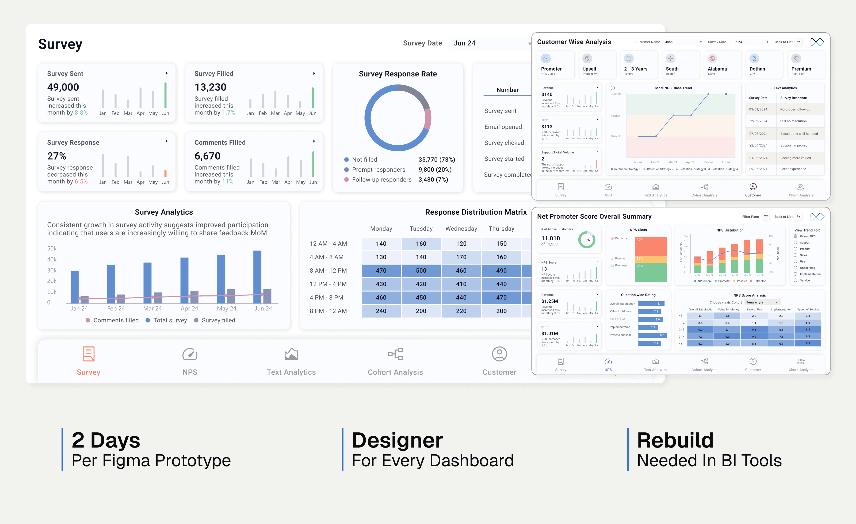Open Cohort Analysis icon in Customer Wise Analysis nav
The width and height of the screenshot is (856, 524).
[x=704, y=187]
